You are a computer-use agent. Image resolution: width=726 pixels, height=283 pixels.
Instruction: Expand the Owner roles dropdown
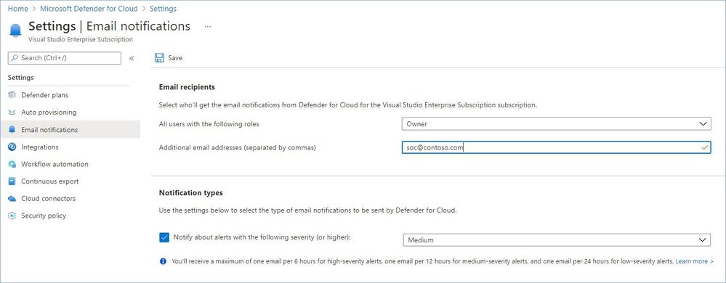click(556, 124)
